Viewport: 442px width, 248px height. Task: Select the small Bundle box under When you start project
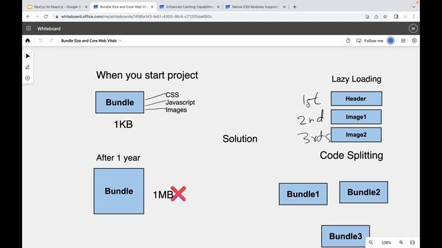point(119,103)
